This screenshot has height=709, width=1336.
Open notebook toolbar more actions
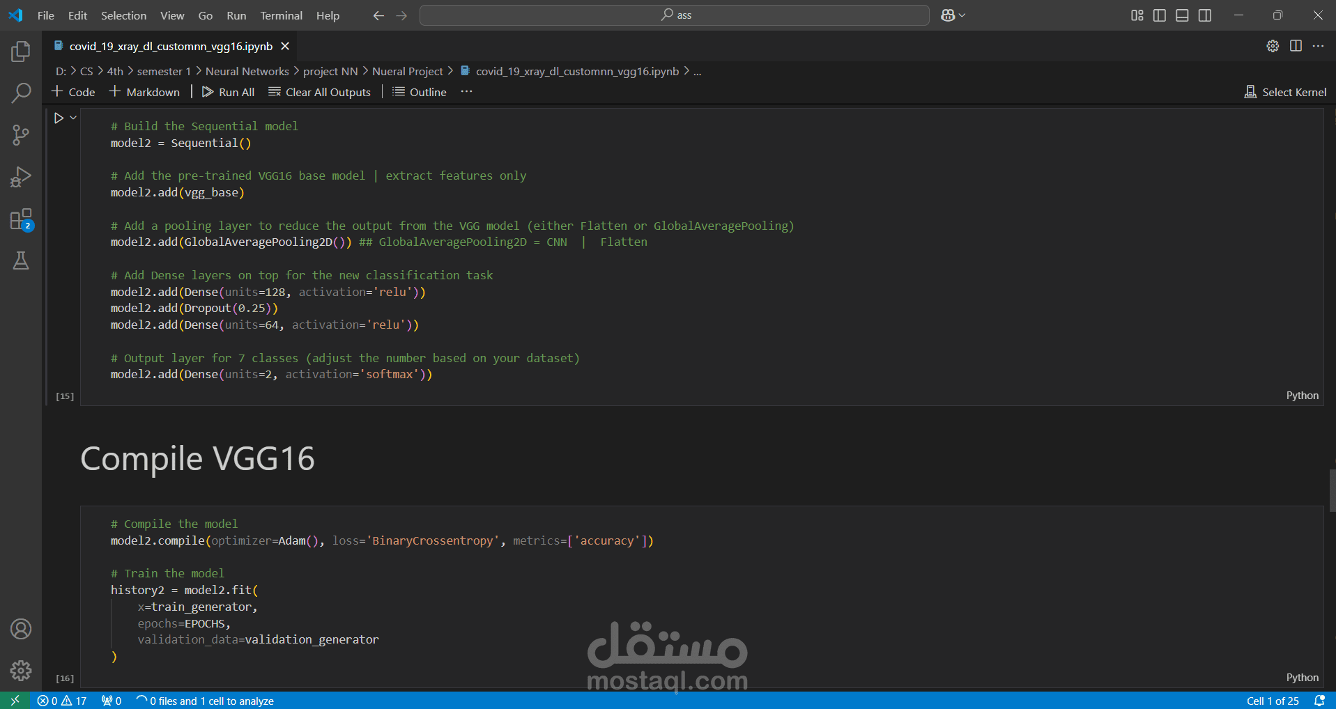click(466, 92)
